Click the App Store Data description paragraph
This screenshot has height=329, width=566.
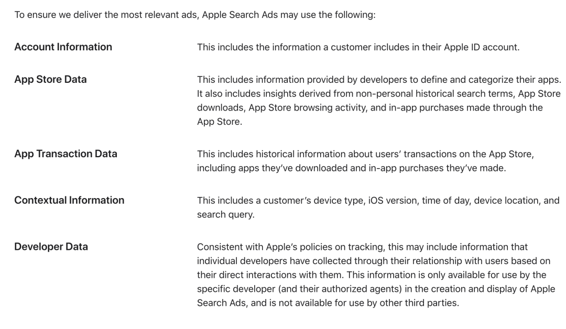[378, 100]
